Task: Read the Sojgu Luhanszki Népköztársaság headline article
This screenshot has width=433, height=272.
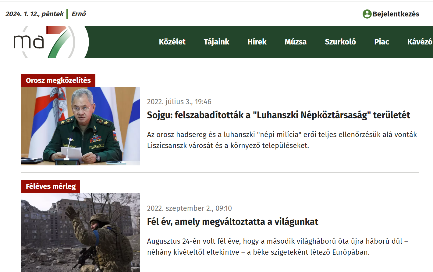Action: click(x=278, y=115)
